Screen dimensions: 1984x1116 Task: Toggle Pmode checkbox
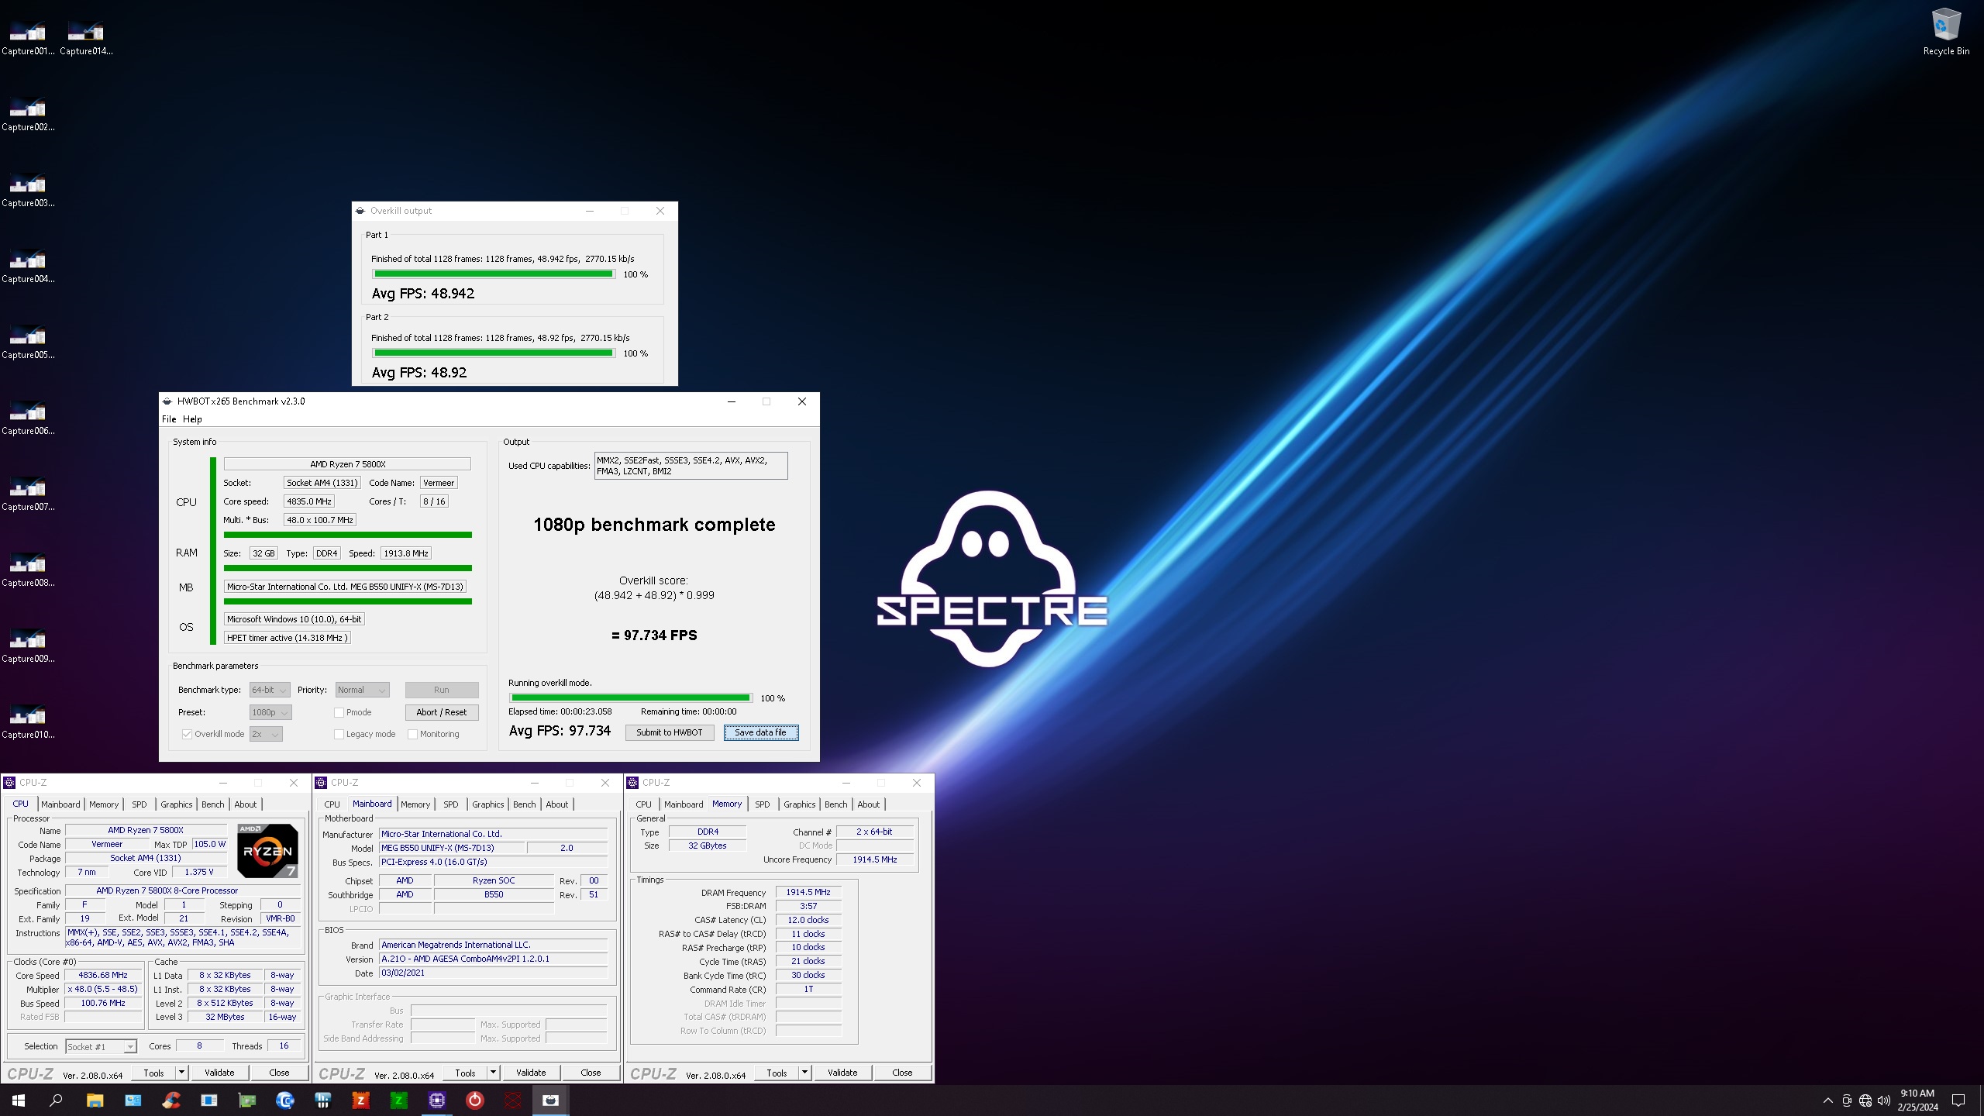pyautogui.click(x=339, y=712)
